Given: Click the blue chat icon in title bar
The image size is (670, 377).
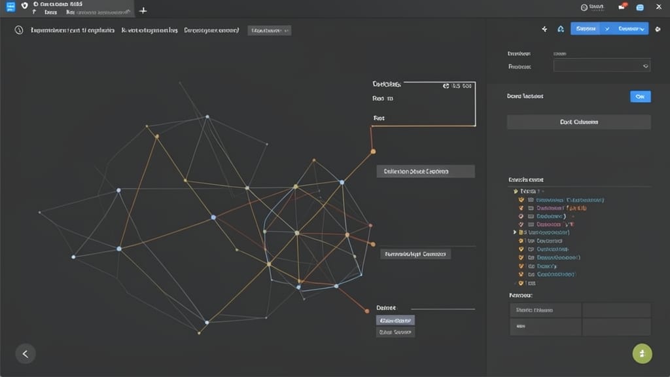Looking at the screenshot, I should tap(640, 7).
